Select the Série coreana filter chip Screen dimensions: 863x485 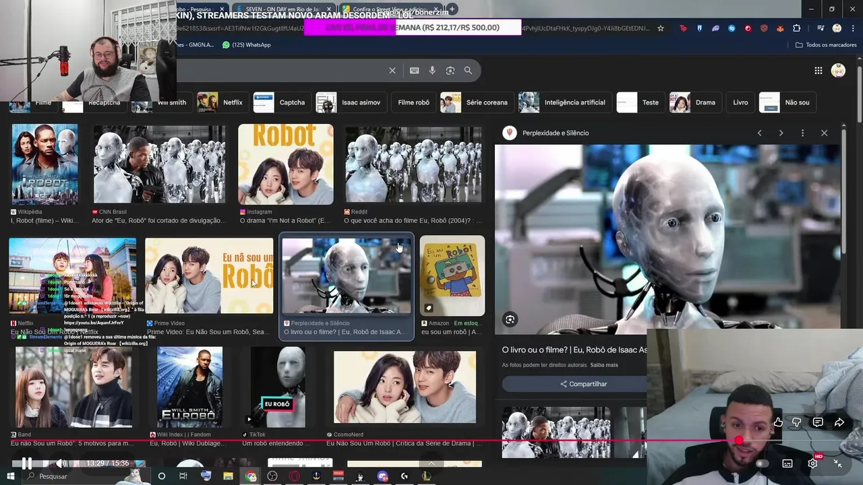[x=477, y=102]
